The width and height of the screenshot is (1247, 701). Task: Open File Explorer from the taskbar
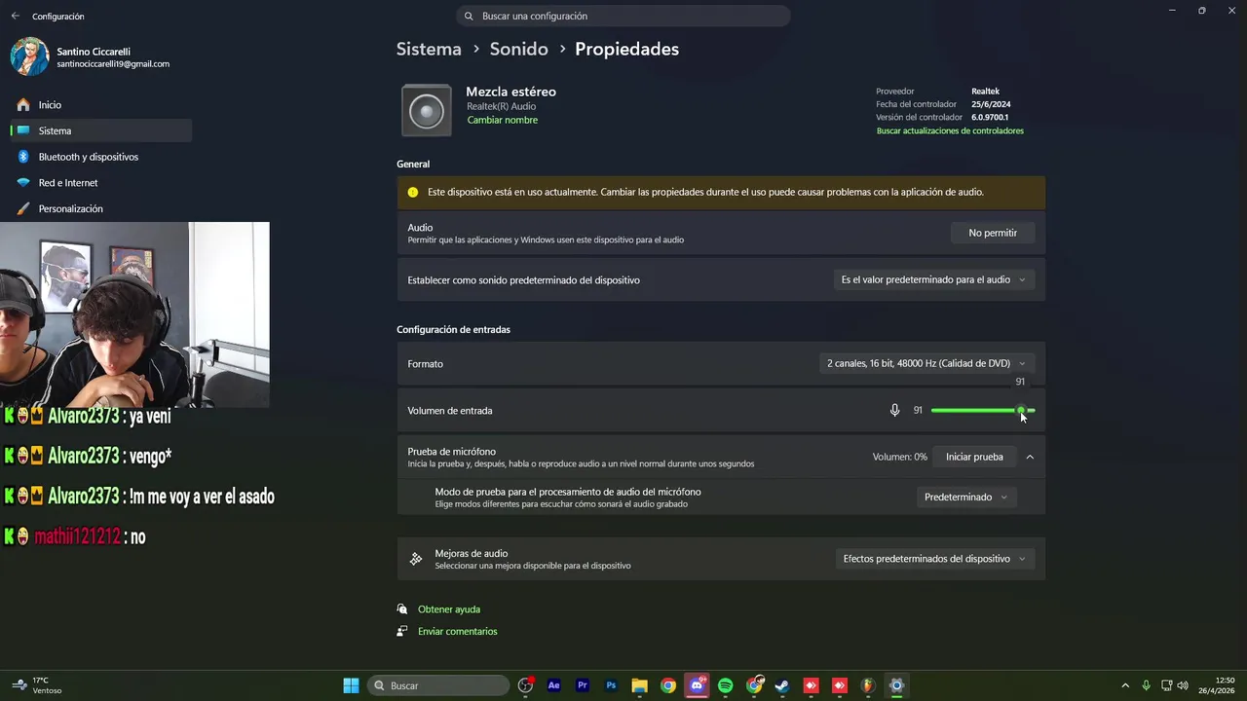tap(639, 685)
